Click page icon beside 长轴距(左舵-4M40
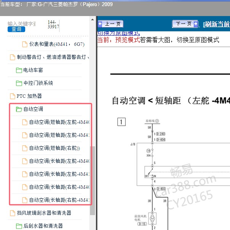Image resolution: width=230 pixels, height=230 pixels. [25, 161]
